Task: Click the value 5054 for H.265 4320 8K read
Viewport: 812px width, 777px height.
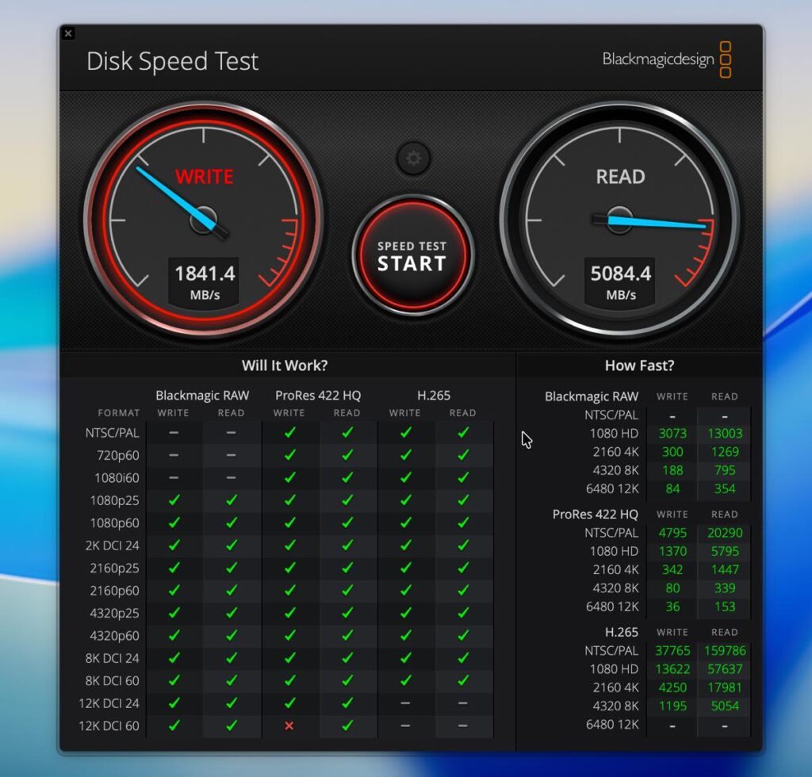Action: [x=725, y=706]
